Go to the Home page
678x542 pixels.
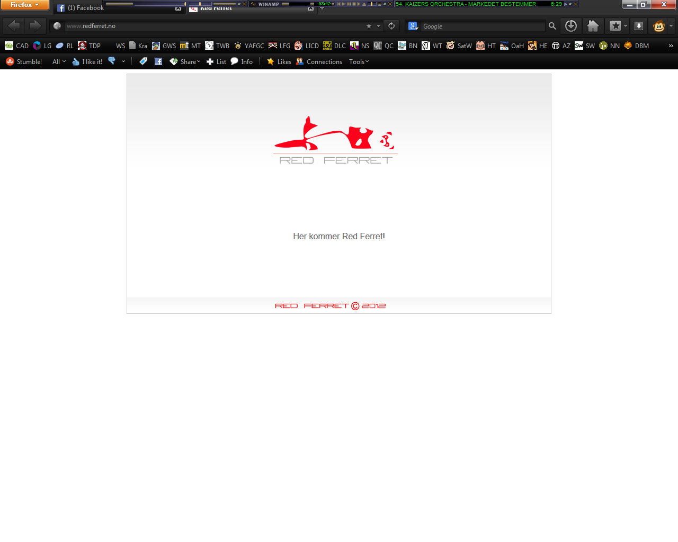(x=593, y=26)
